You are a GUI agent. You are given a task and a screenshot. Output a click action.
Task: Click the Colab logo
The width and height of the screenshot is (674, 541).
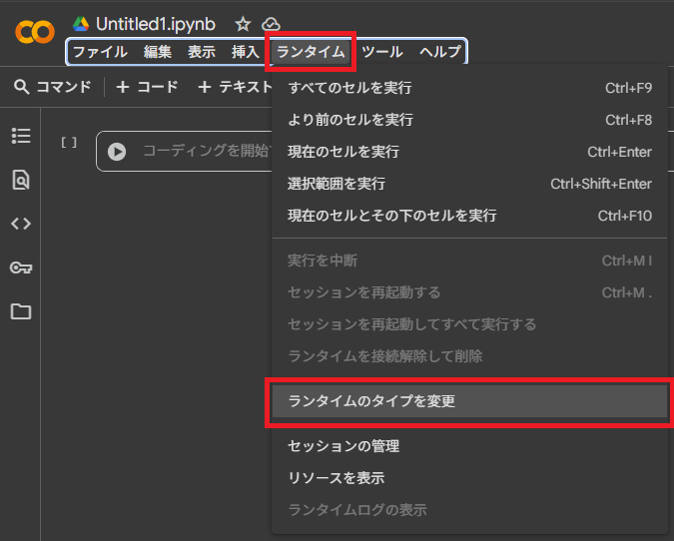pyautogui.click(x=35, y=32)
